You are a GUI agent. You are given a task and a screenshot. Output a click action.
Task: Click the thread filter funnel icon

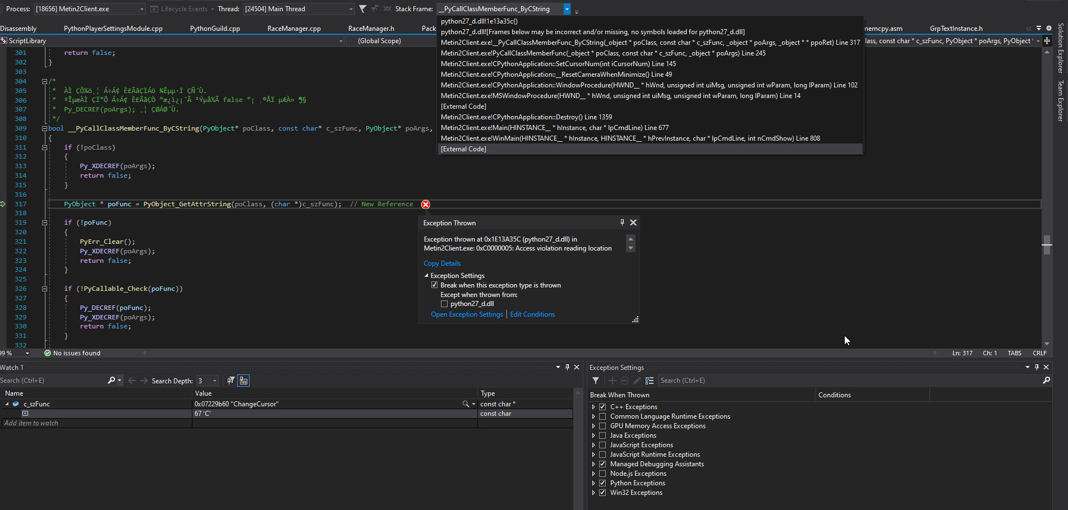(363, 9)
